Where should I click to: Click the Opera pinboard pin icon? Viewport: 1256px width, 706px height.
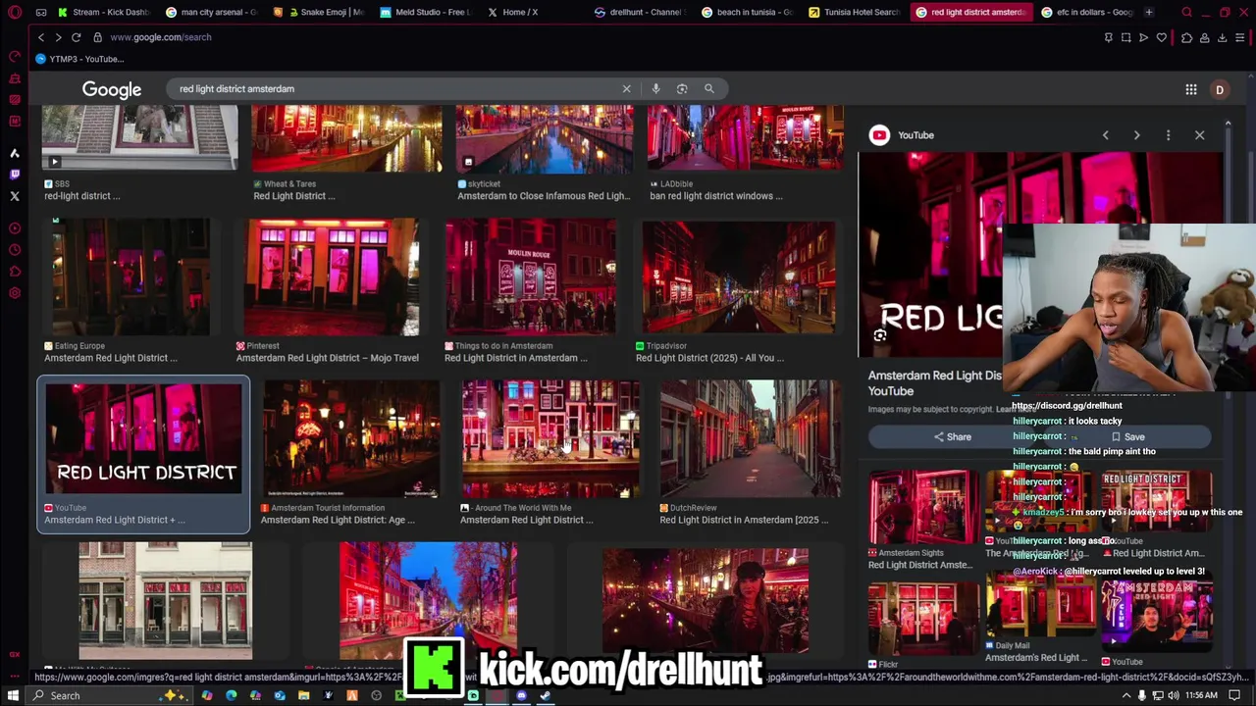pyautogui.click(x=1109, y=37)
